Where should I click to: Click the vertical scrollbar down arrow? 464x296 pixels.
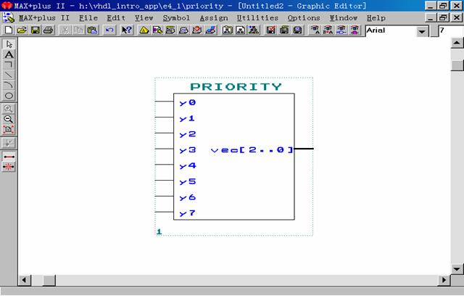tap(457, 269)
